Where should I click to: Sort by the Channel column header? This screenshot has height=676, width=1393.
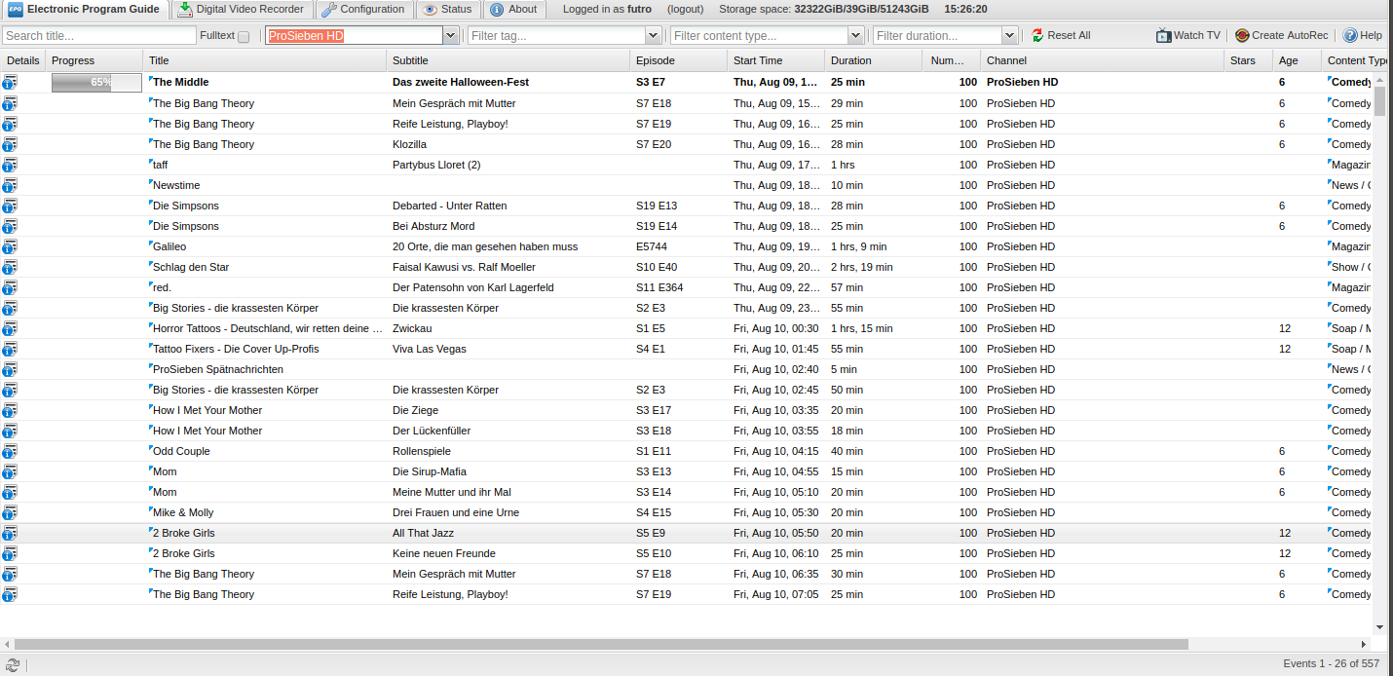1103,60
